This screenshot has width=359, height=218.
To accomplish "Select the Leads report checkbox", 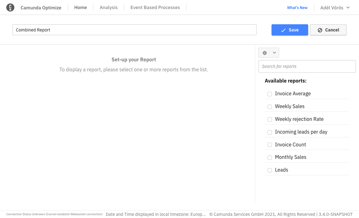I will [x=270, y=170].
